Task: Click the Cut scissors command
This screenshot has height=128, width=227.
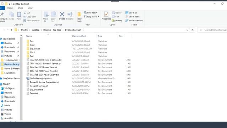Action: (27, 13)
